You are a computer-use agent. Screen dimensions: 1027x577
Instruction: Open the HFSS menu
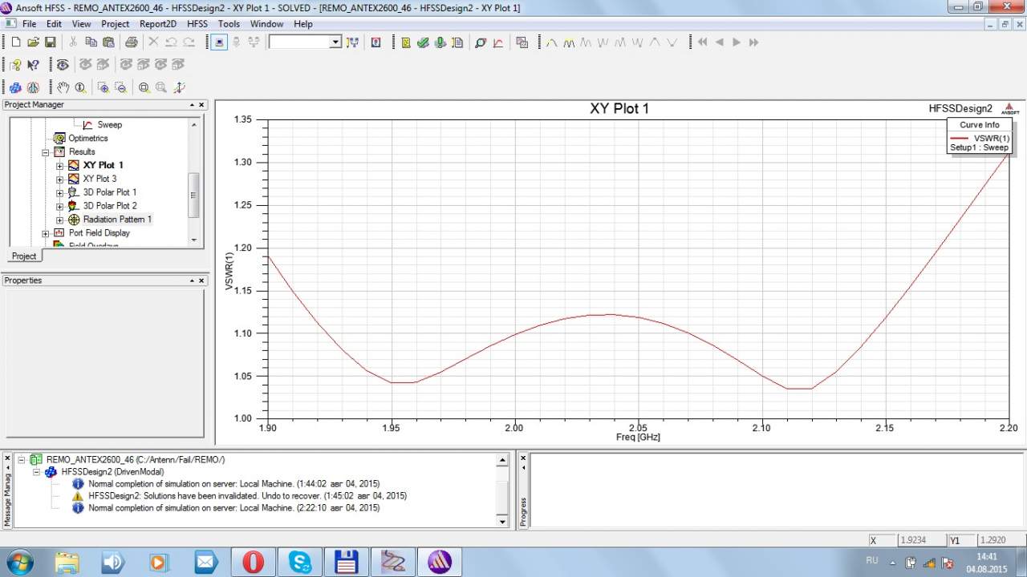(x=197, y=24)
